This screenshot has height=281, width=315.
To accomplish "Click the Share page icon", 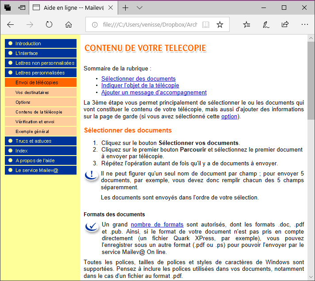I will tap(285, 25).
